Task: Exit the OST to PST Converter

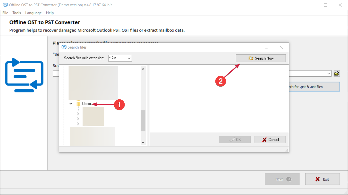Action: click(322, 179)
